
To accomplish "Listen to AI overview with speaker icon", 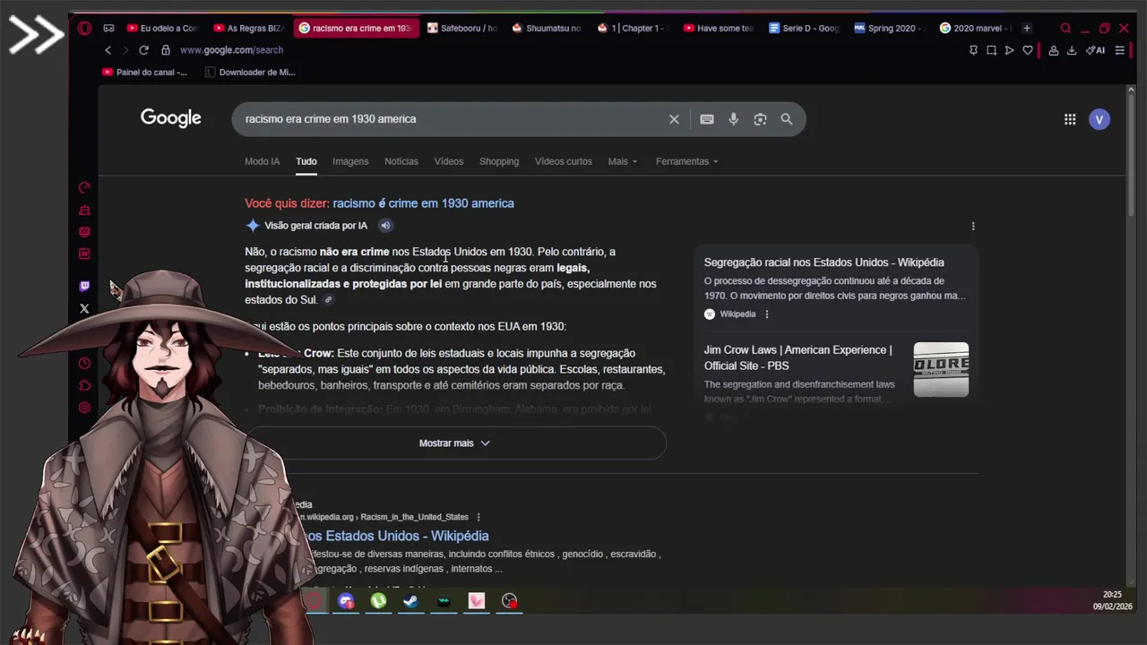I will click(x=385, y=226).
